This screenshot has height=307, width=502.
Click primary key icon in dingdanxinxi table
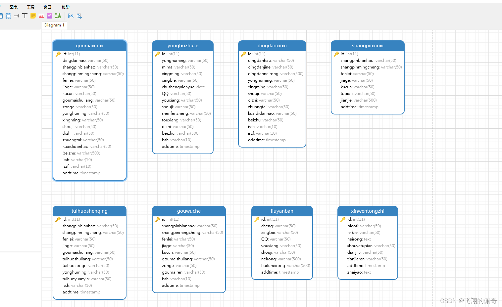click(x=243, y=54)
